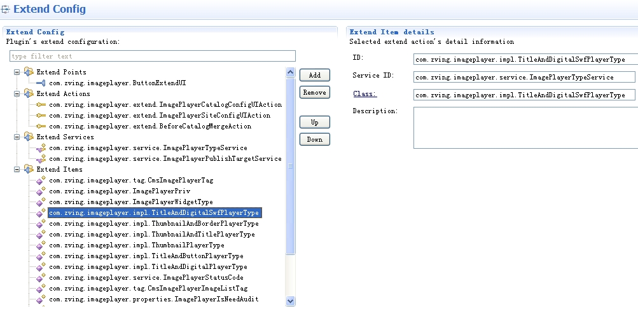Select ImagePlayerStatusCode in the tree

point(146,278)
